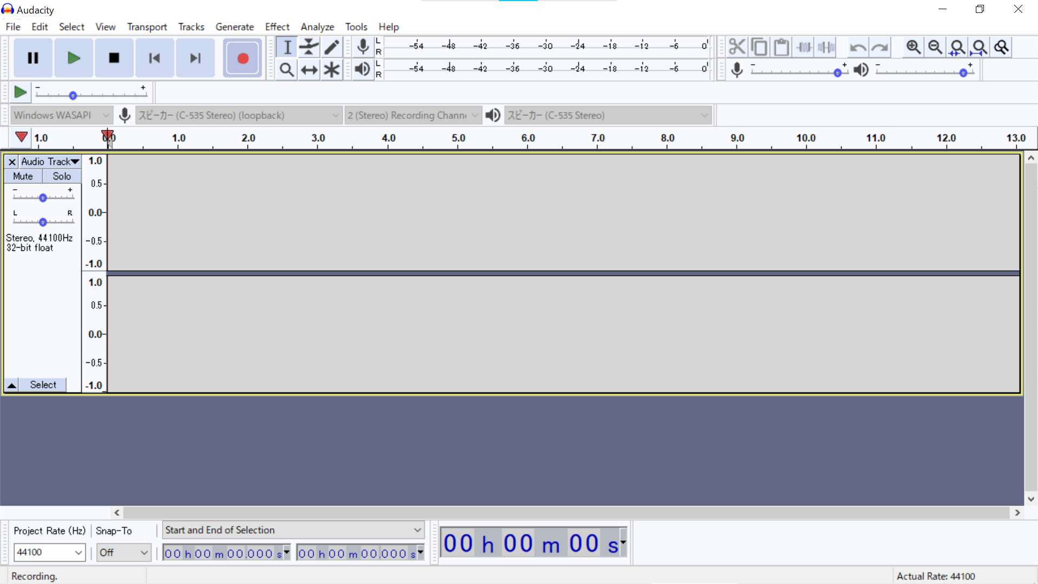Close the Audio Track with X
The image size is (1038, 584).
pyautogui.click(x=12, y=162)
